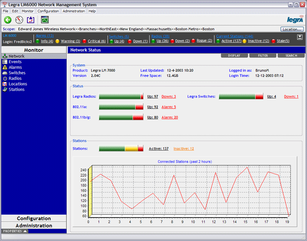This screenshot has height=241, width=307.
Task: Open the Alarms (13) link
Action: click(45, 36)
